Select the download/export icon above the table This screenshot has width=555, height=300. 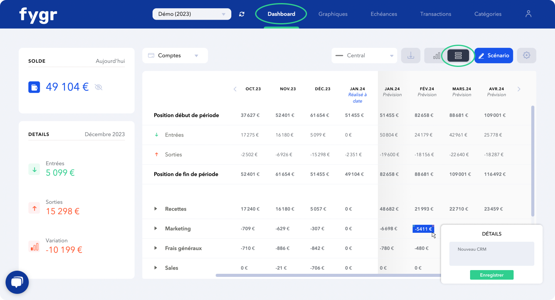410,55
